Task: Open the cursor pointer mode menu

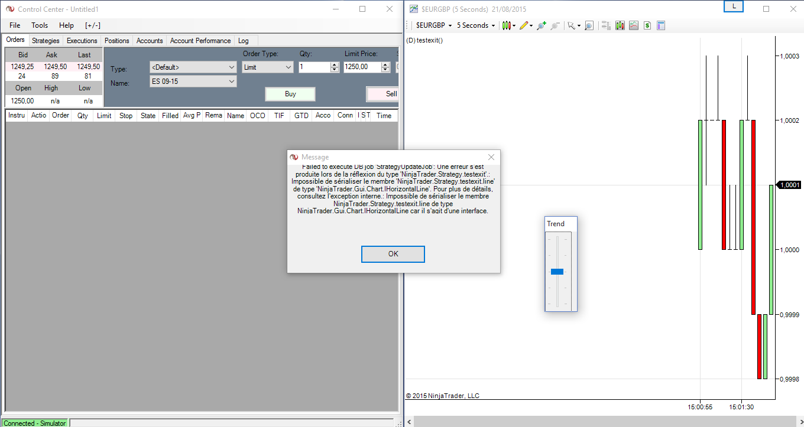Action: click(x=573, y=25)
